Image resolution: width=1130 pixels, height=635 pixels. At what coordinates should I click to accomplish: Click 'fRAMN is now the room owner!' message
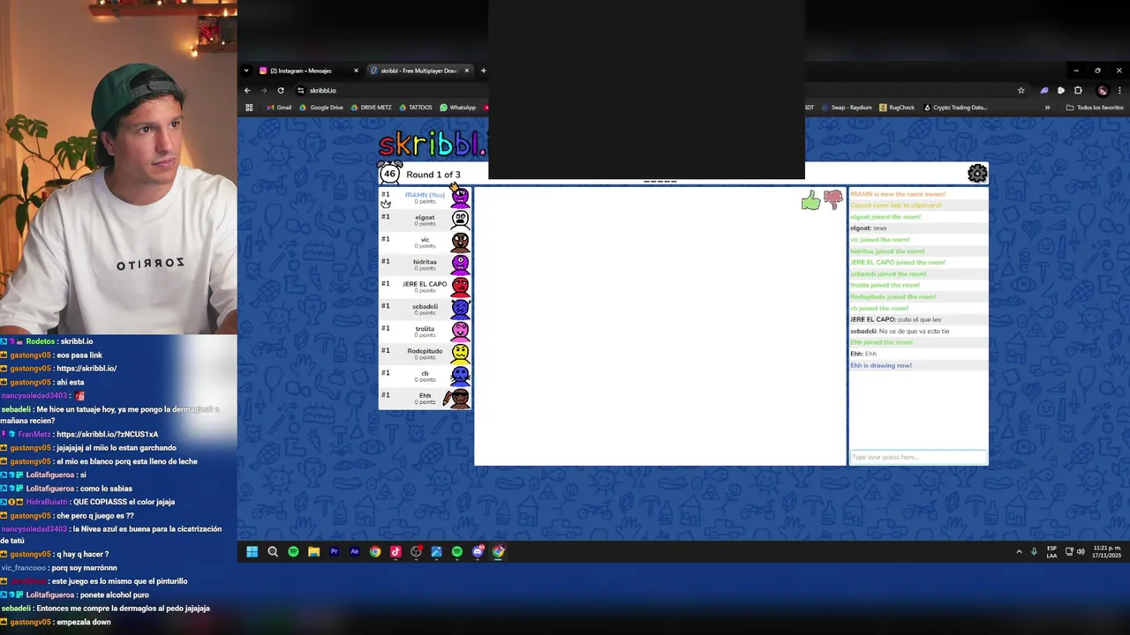click(898, 194)
